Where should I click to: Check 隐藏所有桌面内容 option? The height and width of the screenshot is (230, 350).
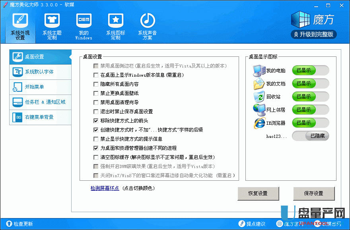[96, 84]
